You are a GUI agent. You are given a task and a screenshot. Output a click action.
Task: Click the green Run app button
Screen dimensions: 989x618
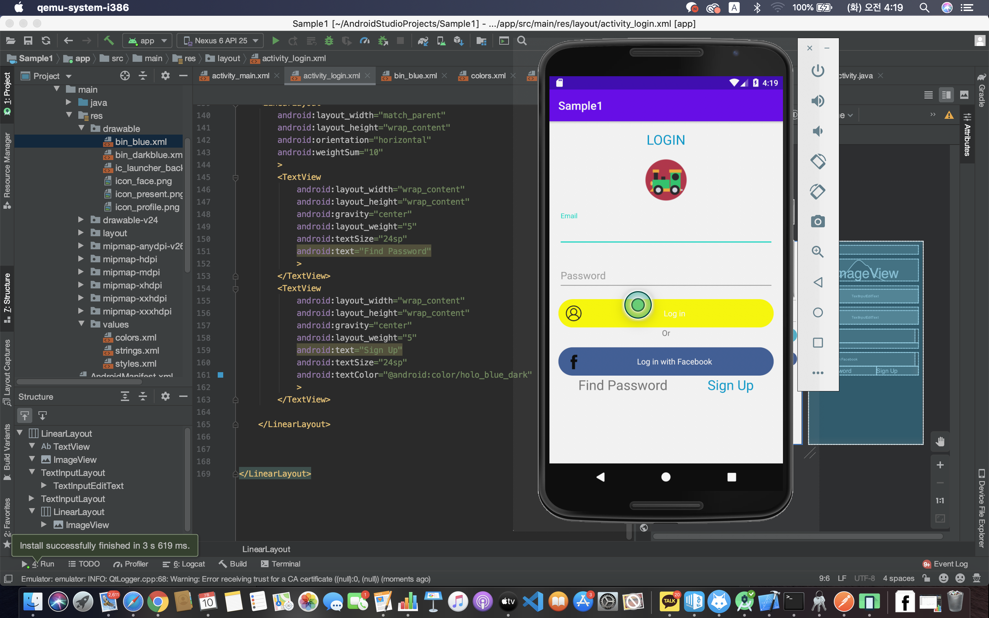pos(275,41)
